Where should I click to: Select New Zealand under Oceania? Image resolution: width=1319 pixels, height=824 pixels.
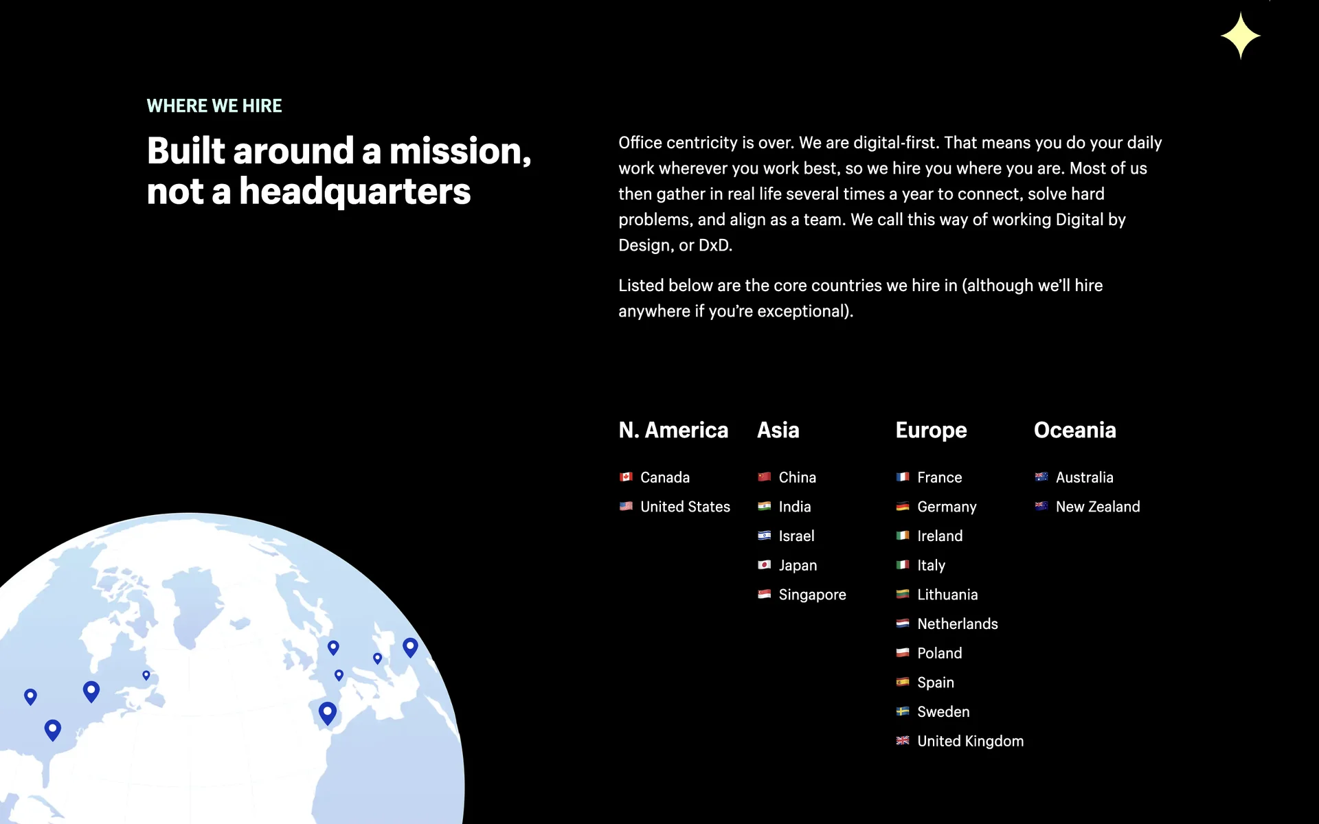1097,507
